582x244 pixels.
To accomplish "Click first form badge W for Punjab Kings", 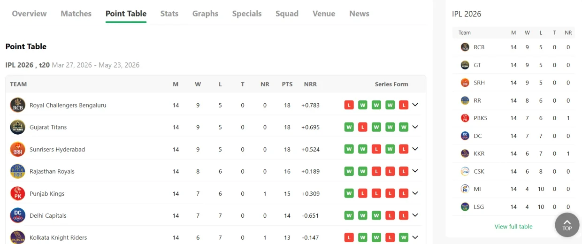I will pos(349,193).
